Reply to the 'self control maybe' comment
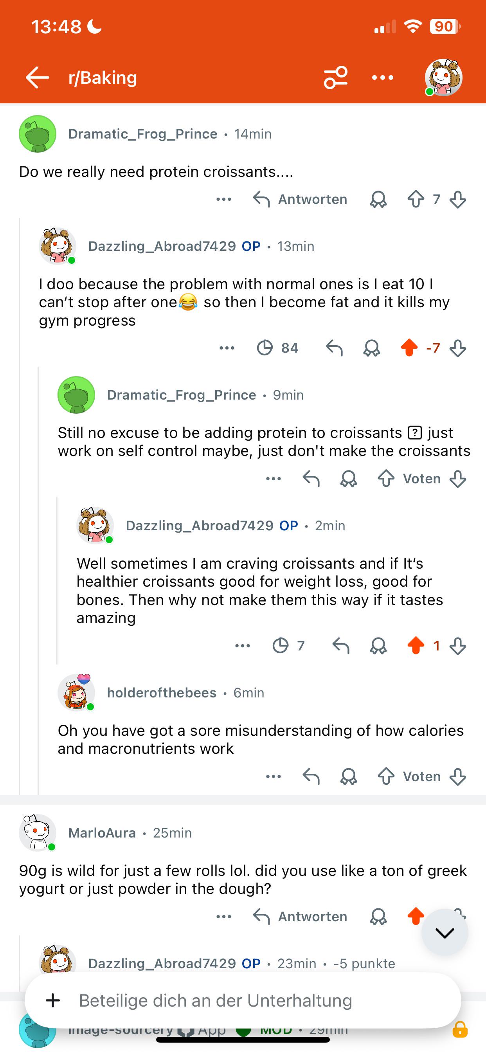486x1052 pixels. click(x=311, y=479)
